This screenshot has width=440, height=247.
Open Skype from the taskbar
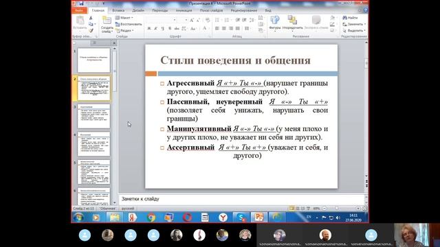241,217
